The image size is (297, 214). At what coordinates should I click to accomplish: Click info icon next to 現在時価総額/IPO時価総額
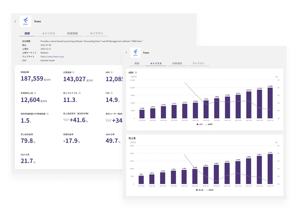48,114
